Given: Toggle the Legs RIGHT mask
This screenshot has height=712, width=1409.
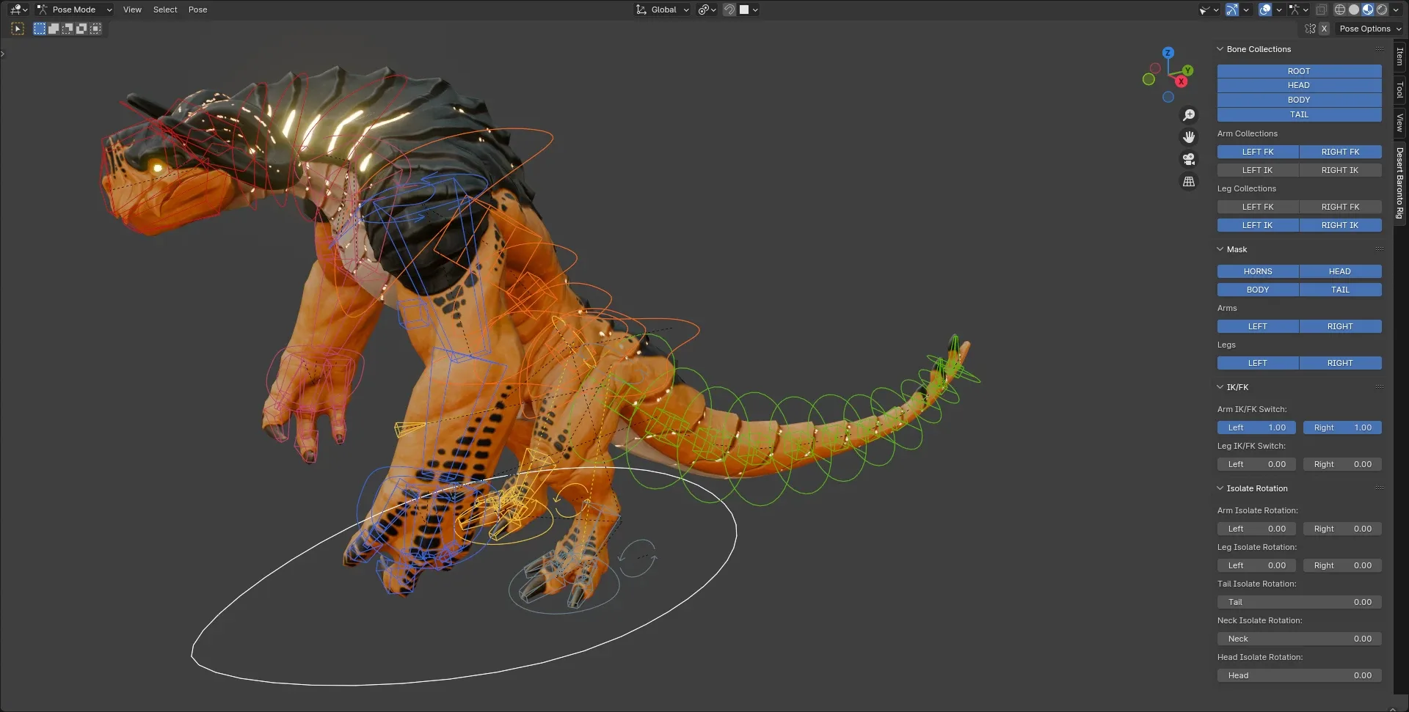Looking at the screenshot, I should point(1340,363).
